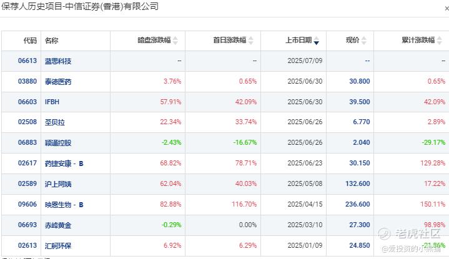
Task: Select the -2.43% dark-pool value
Action: pyautogui.click(x=172, y=142)
